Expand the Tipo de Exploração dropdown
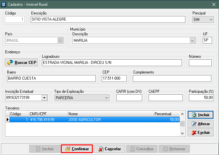Screen dimensions: 219x155 pyautogui.click(x=109, y=98)
